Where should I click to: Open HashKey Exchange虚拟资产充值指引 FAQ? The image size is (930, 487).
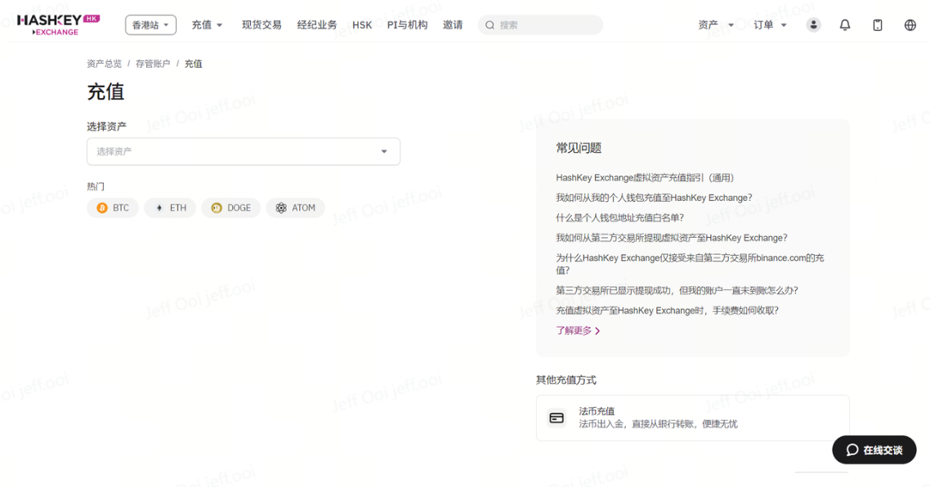(x=645, y=177)
